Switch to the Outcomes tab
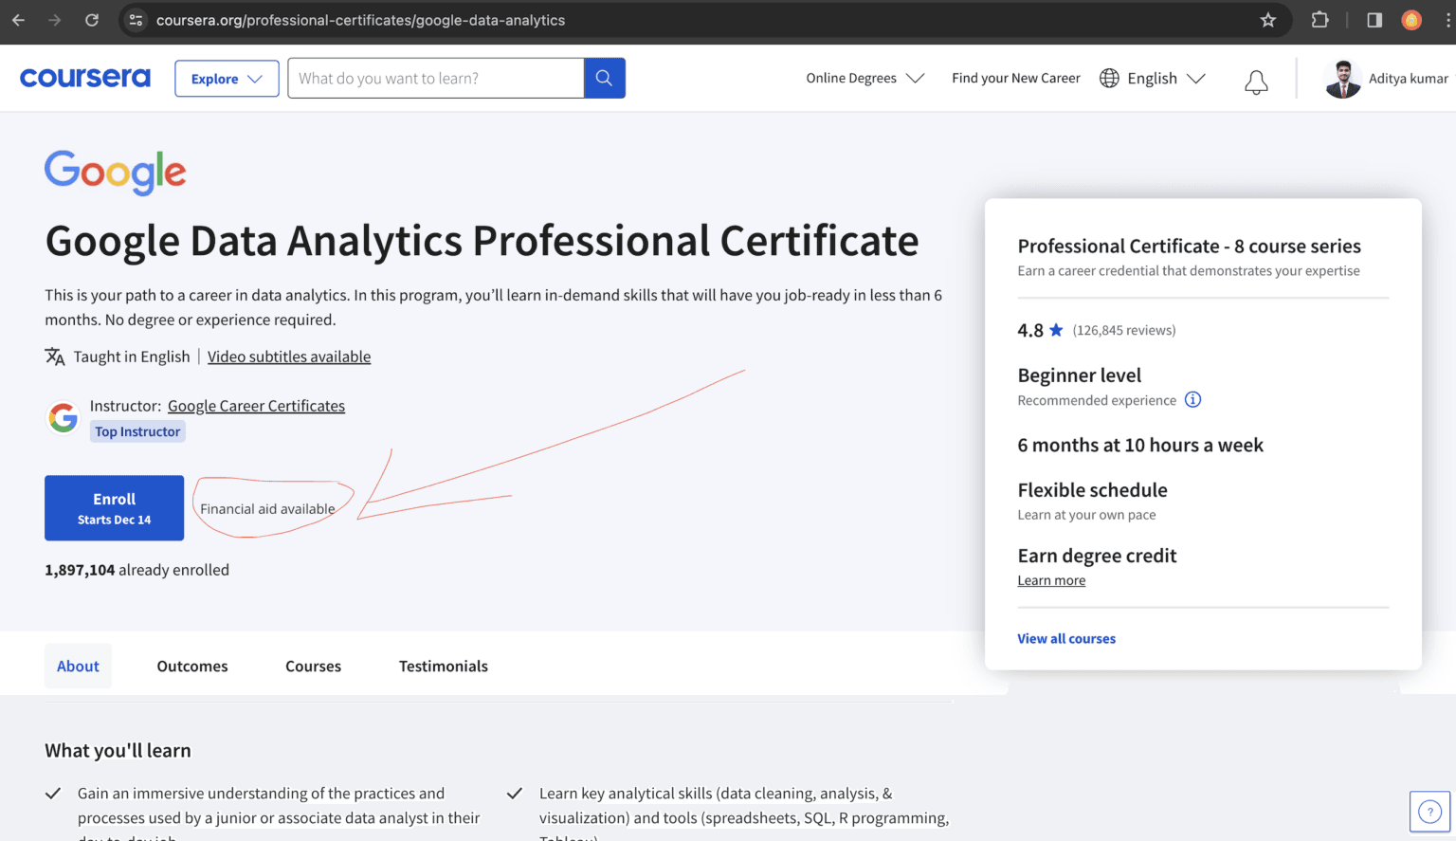Viewport: 1456px width, 841px height. pos(192,666)
